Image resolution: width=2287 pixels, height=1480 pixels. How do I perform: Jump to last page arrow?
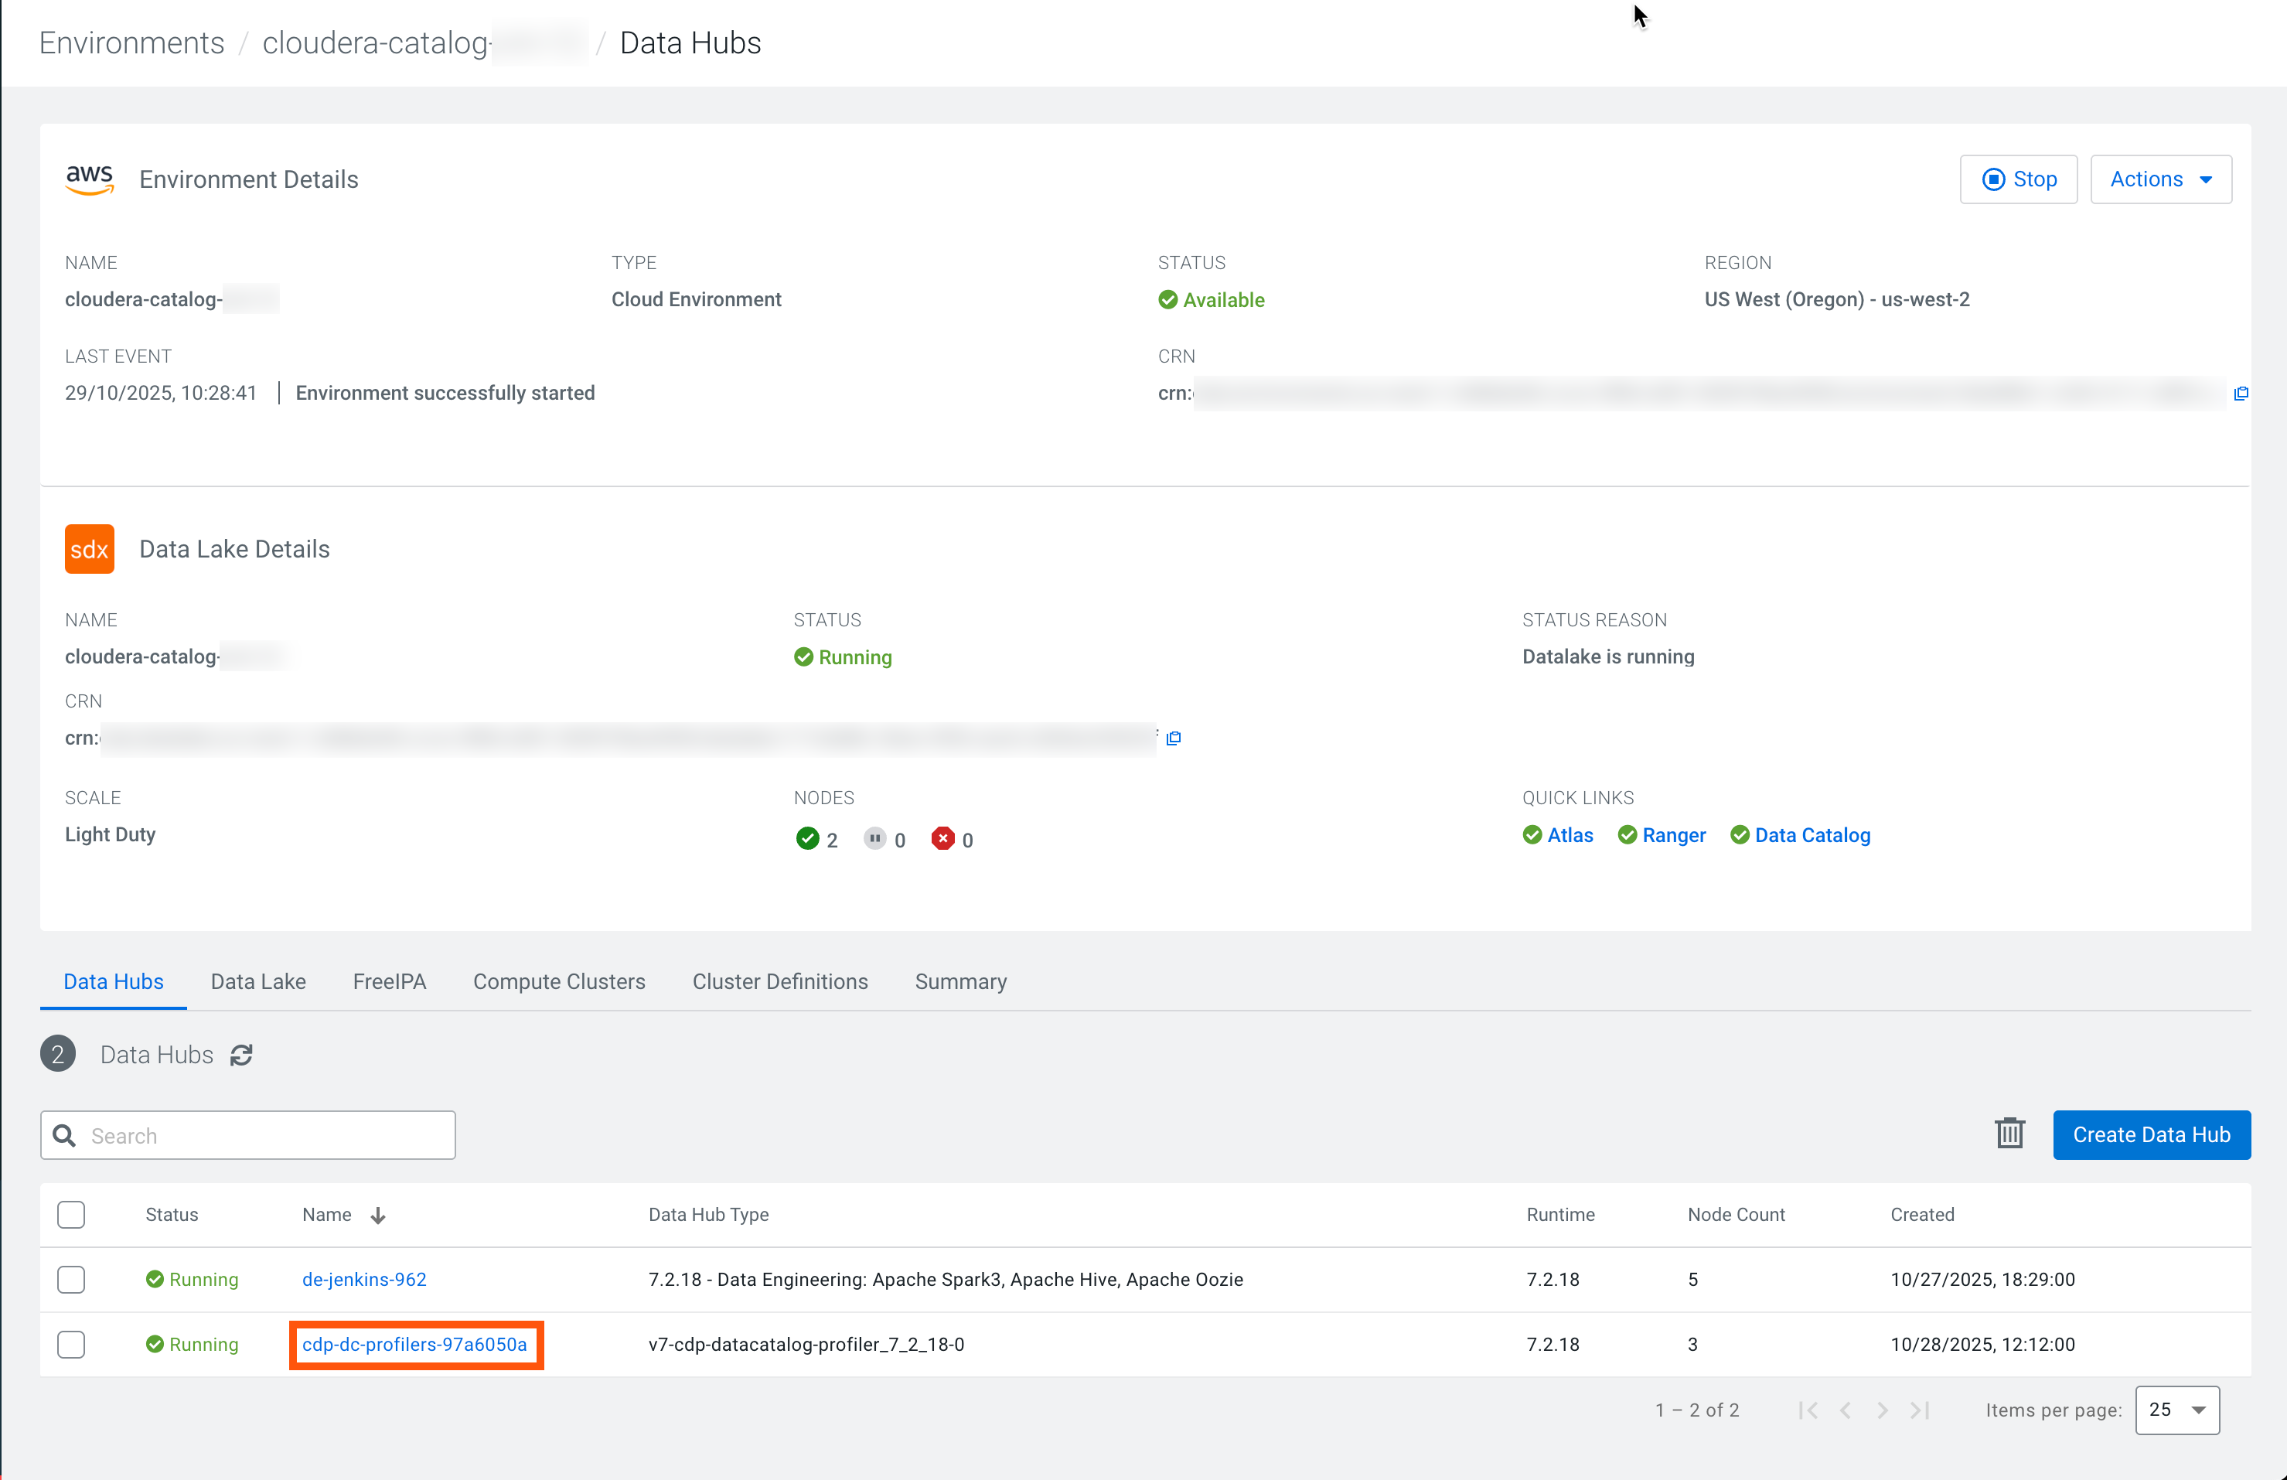(1920, 1410)
